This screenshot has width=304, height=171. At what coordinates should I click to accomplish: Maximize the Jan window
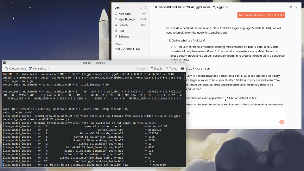291,7
